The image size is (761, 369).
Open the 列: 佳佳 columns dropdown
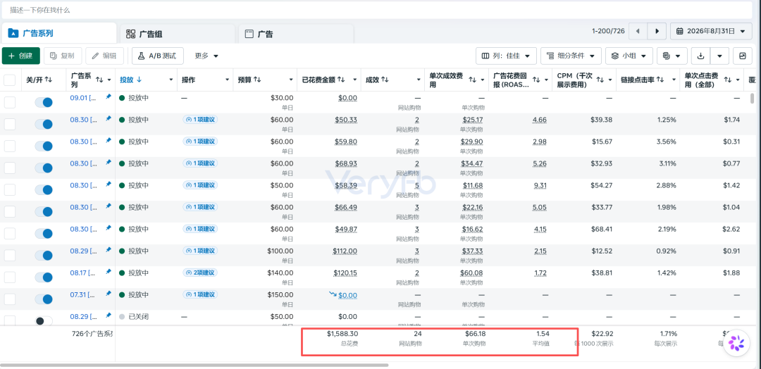(506, 56)
